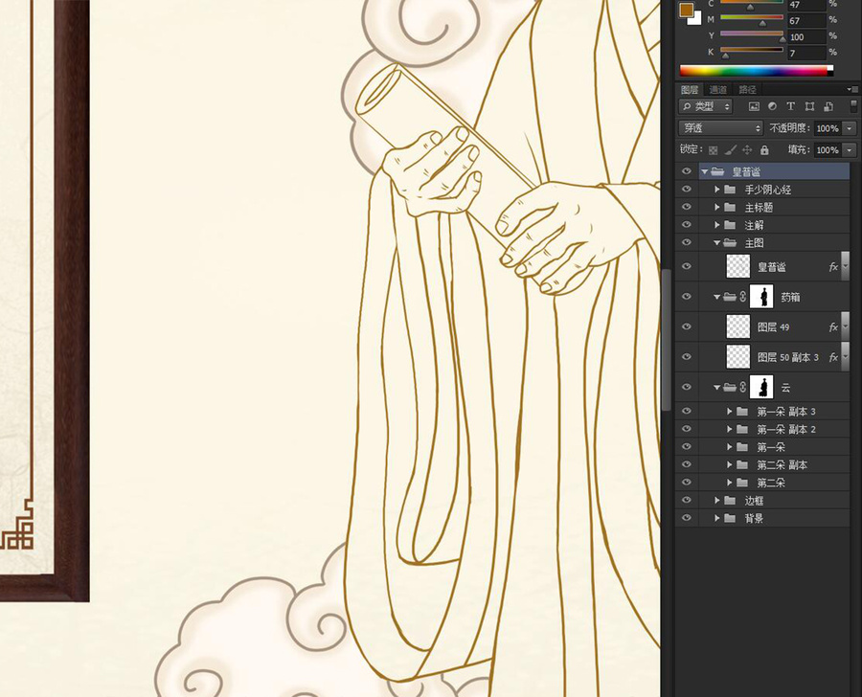Click folder icon of 主标题 group

(730, 207)
